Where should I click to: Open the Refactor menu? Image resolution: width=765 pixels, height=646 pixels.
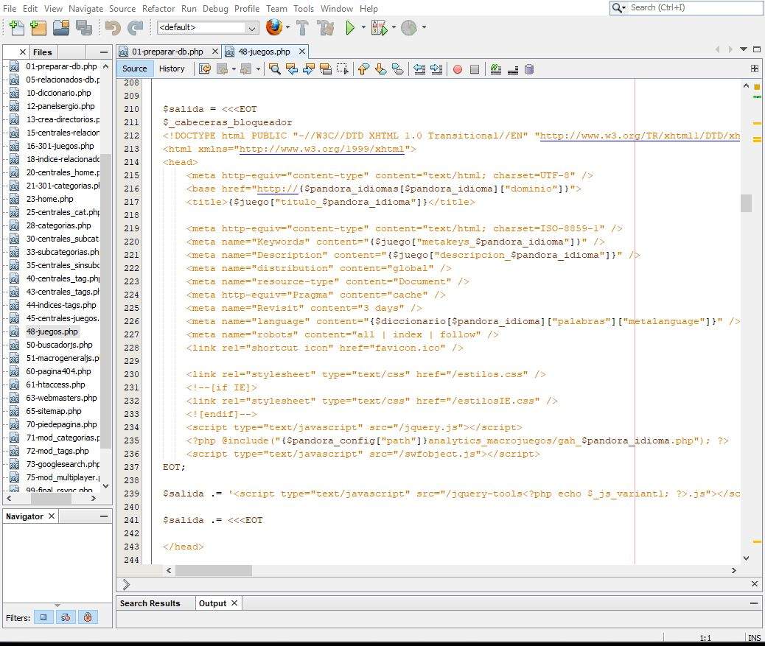point(158,9)
